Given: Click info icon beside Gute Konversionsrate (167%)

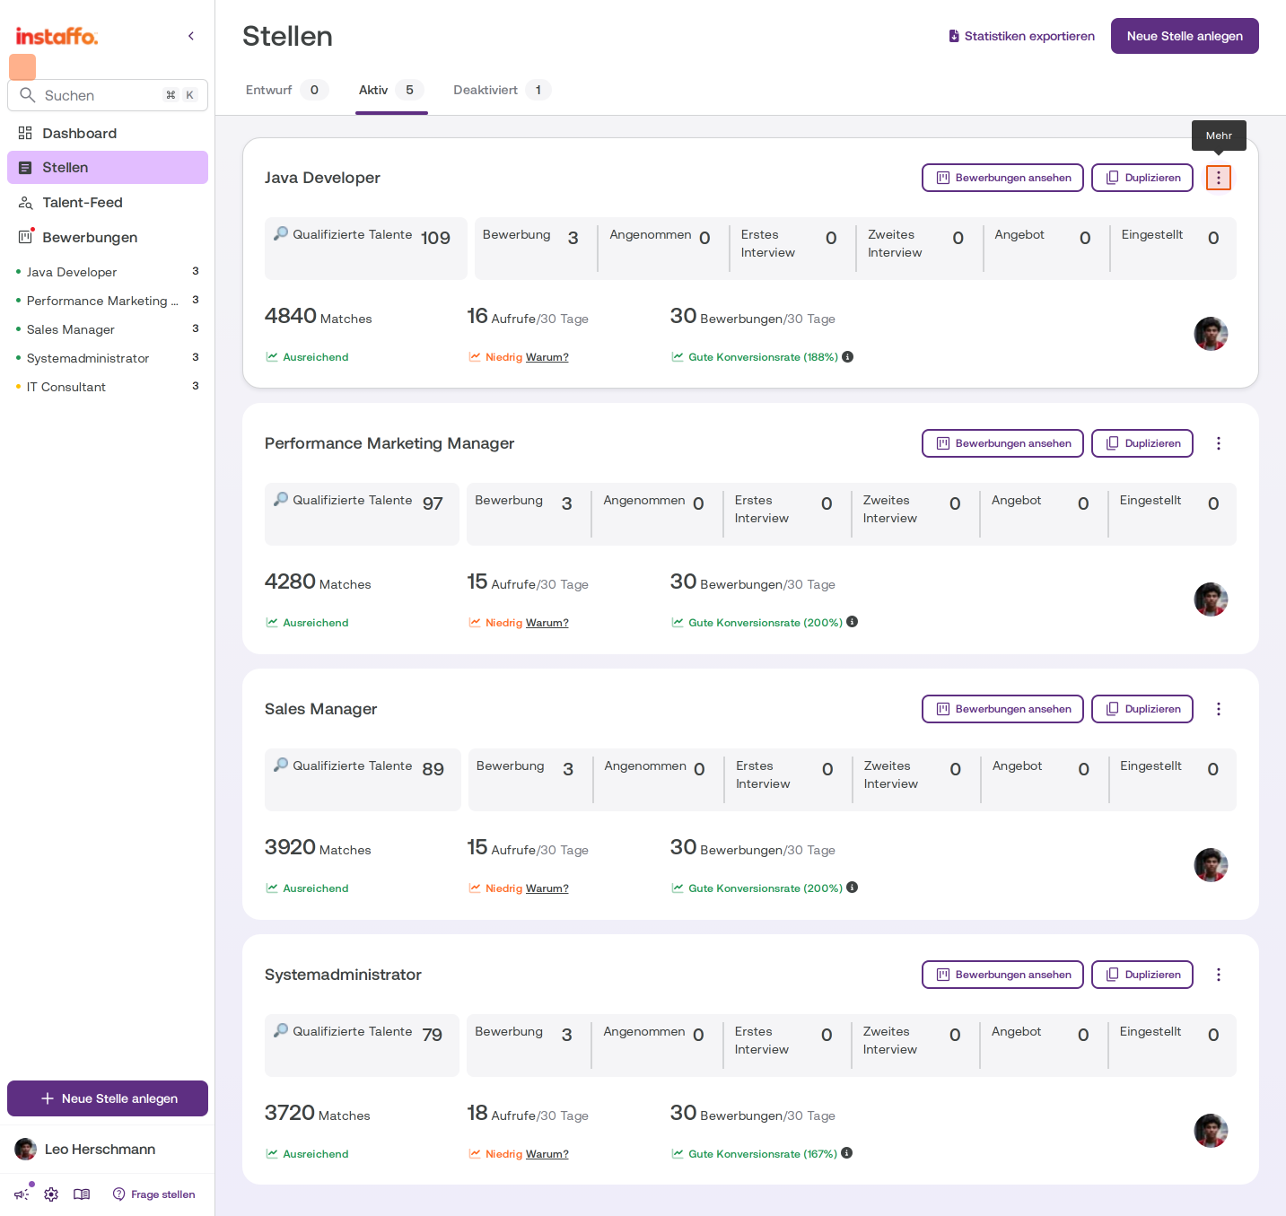Looking at the screenshot, I should point(847,1153).
